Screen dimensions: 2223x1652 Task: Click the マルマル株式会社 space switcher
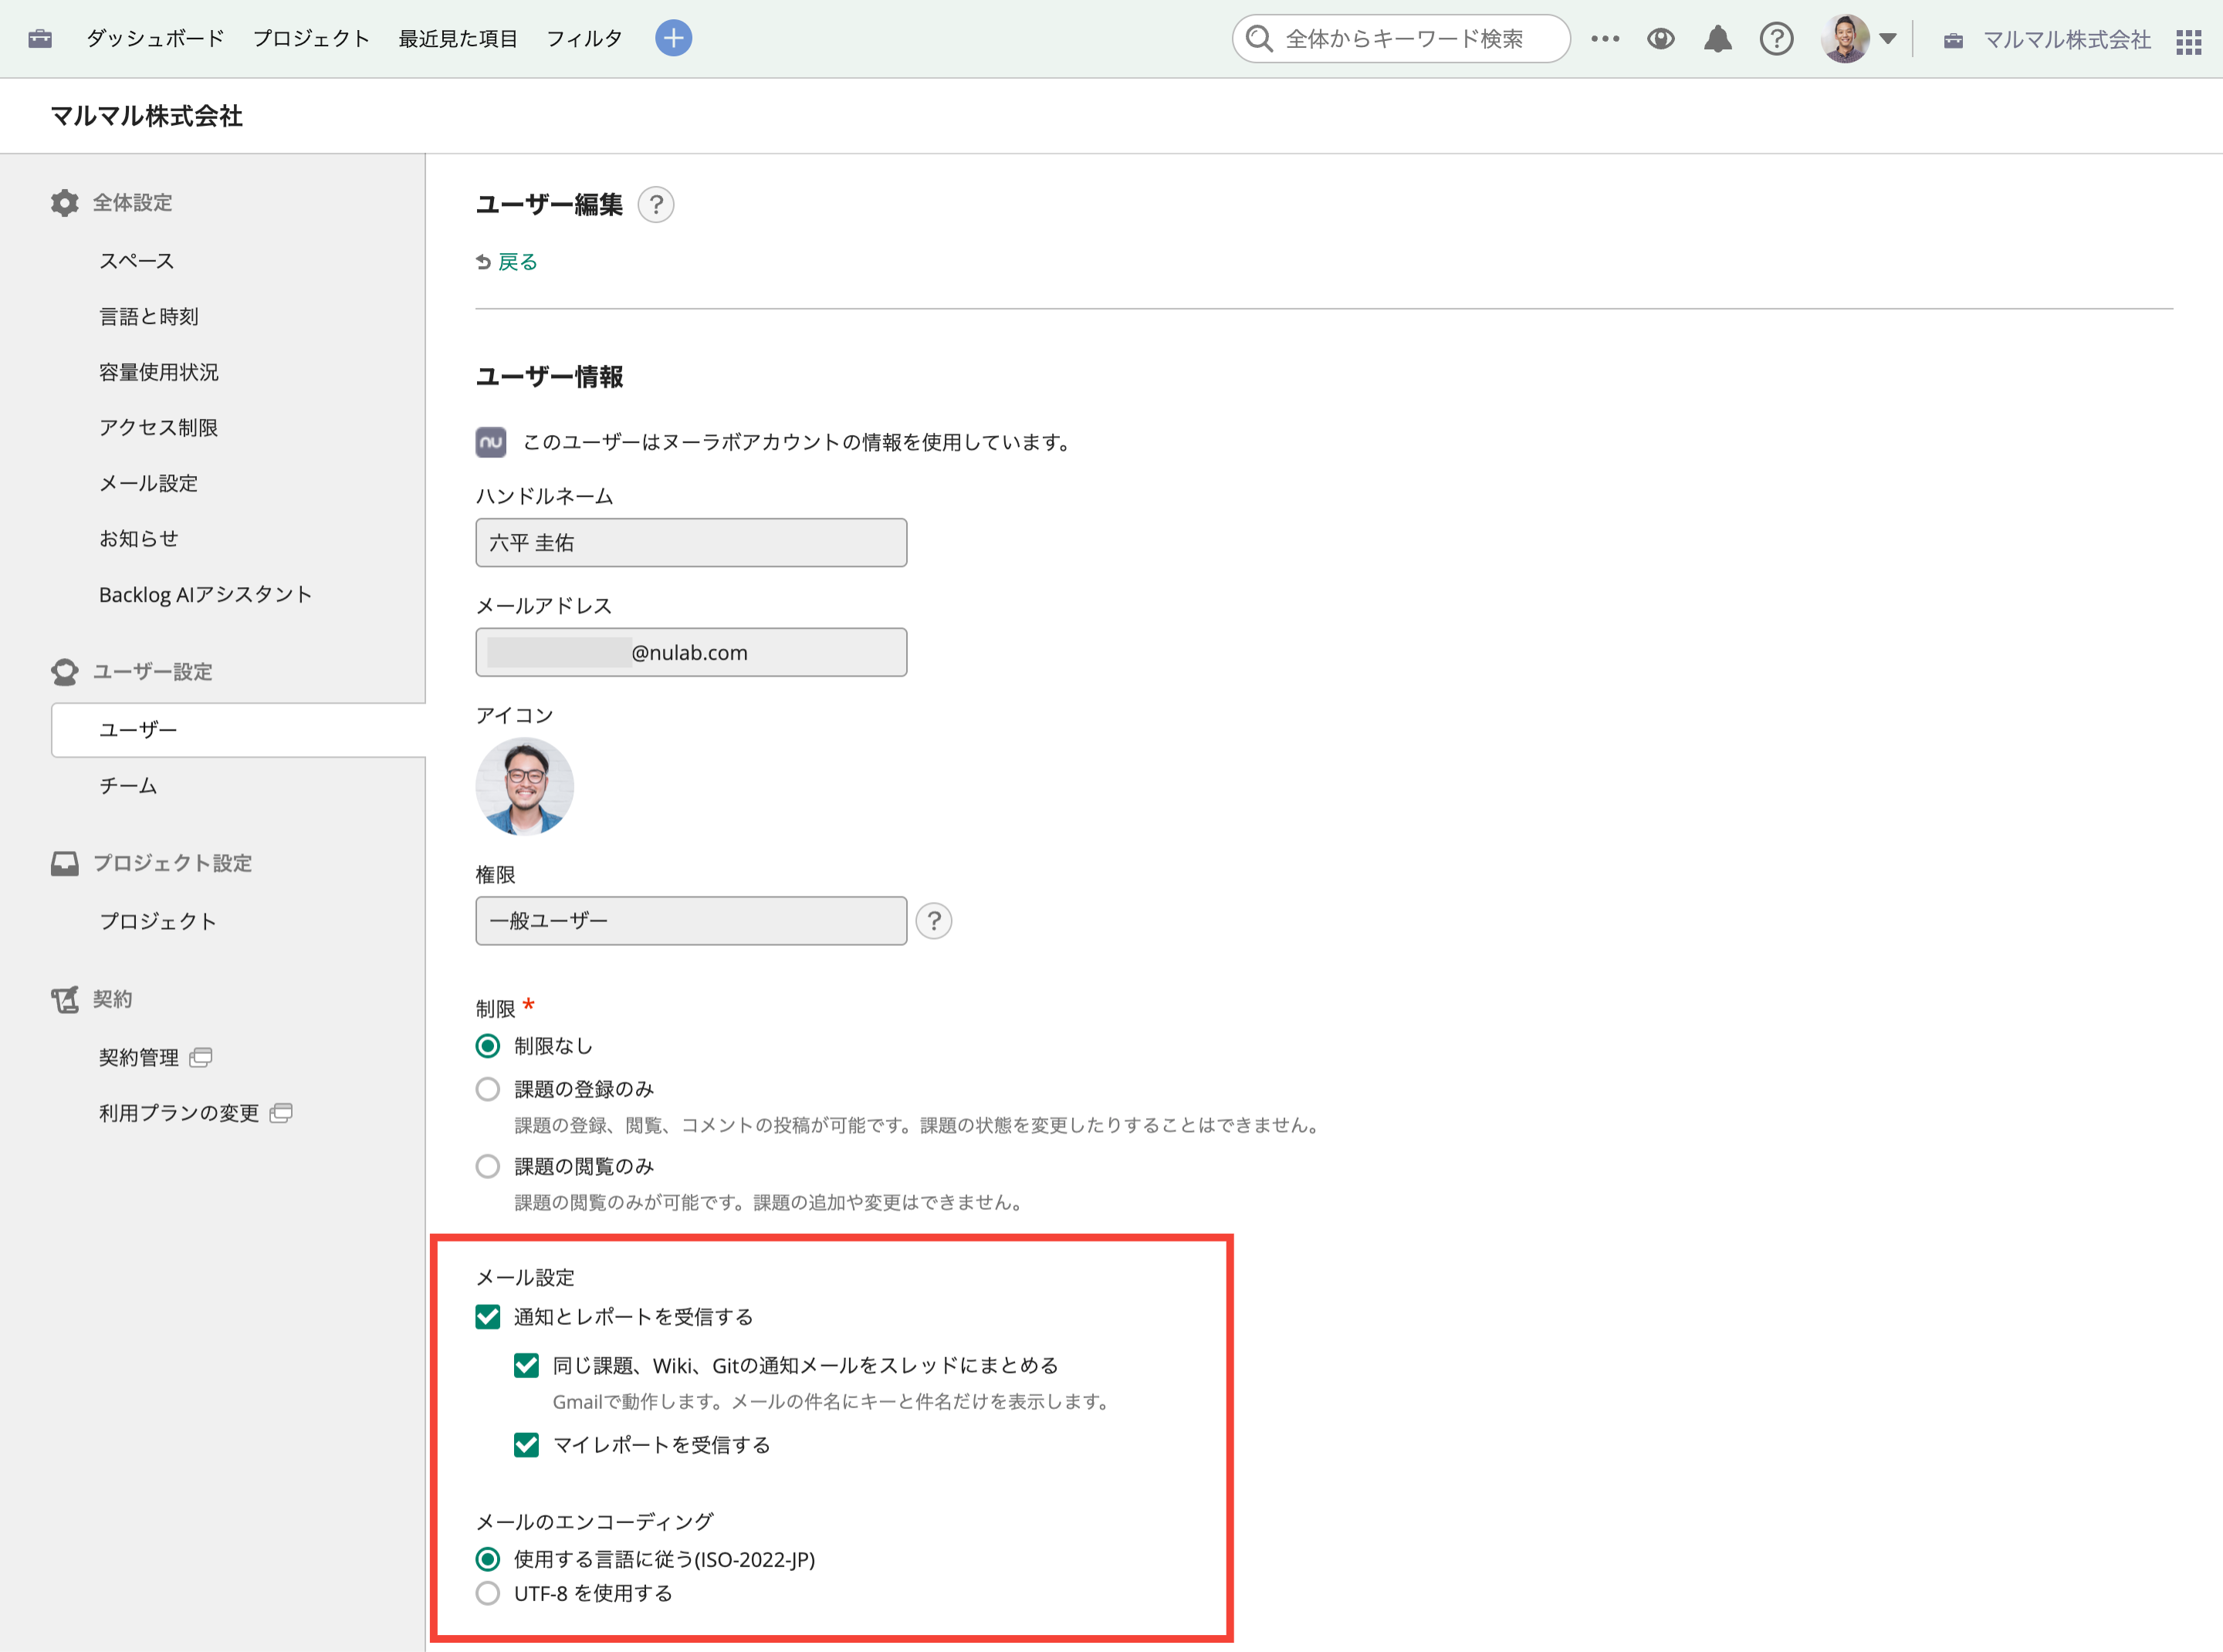pos(2047,40)
